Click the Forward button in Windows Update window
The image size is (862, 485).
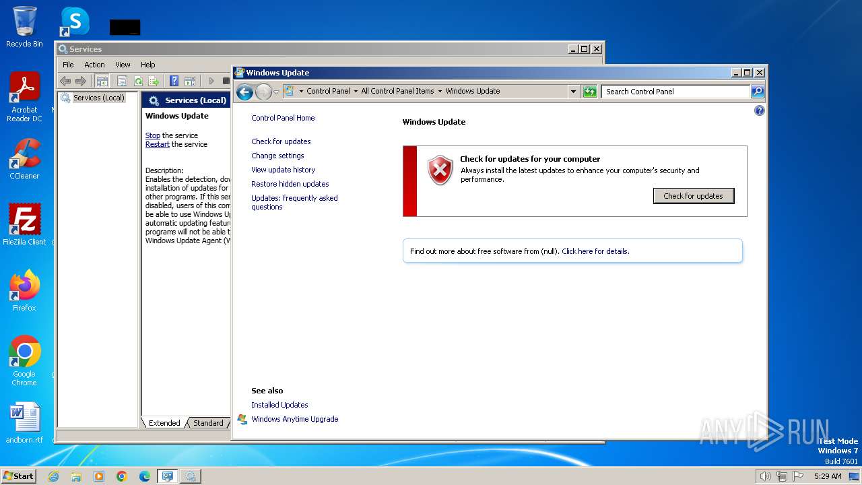[x=263, y=92]
